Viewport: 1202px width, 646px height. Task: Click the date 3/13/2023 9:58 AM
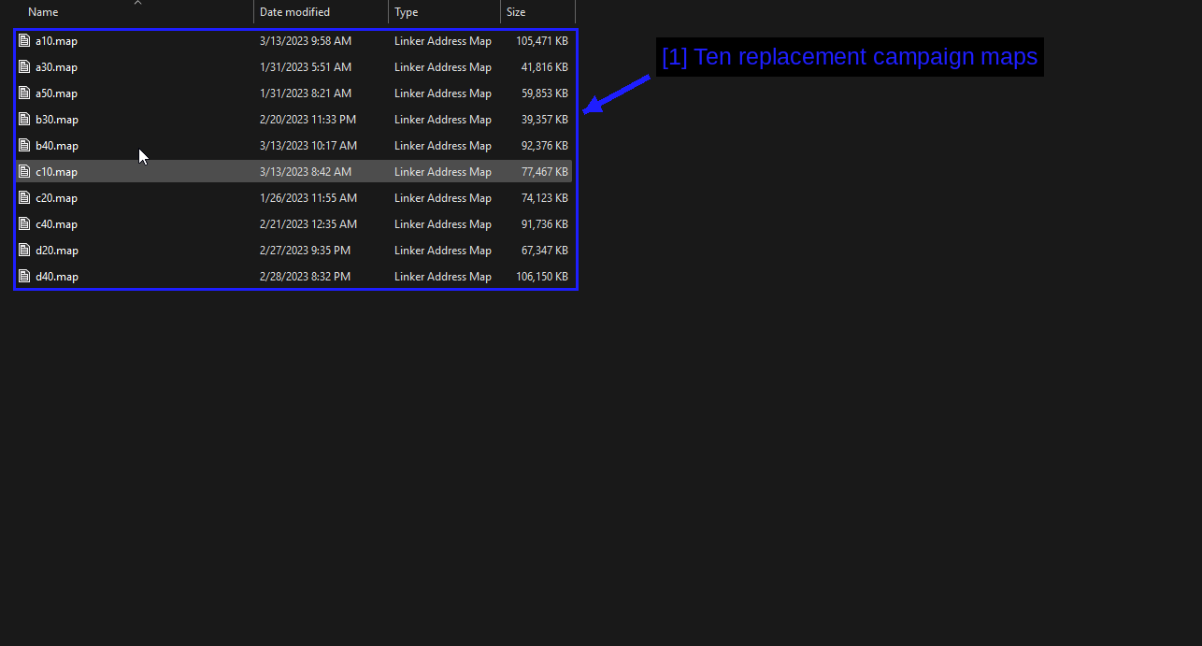coord(306,41)
